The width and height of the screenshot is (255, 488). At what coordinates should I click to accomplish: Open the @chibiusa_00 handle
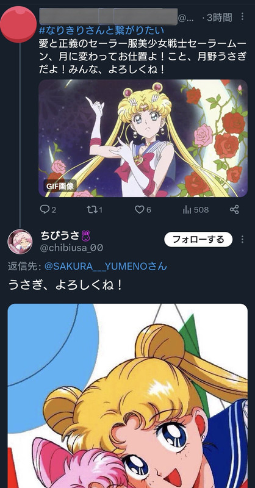pyautogui.click(x=71, y=248)
